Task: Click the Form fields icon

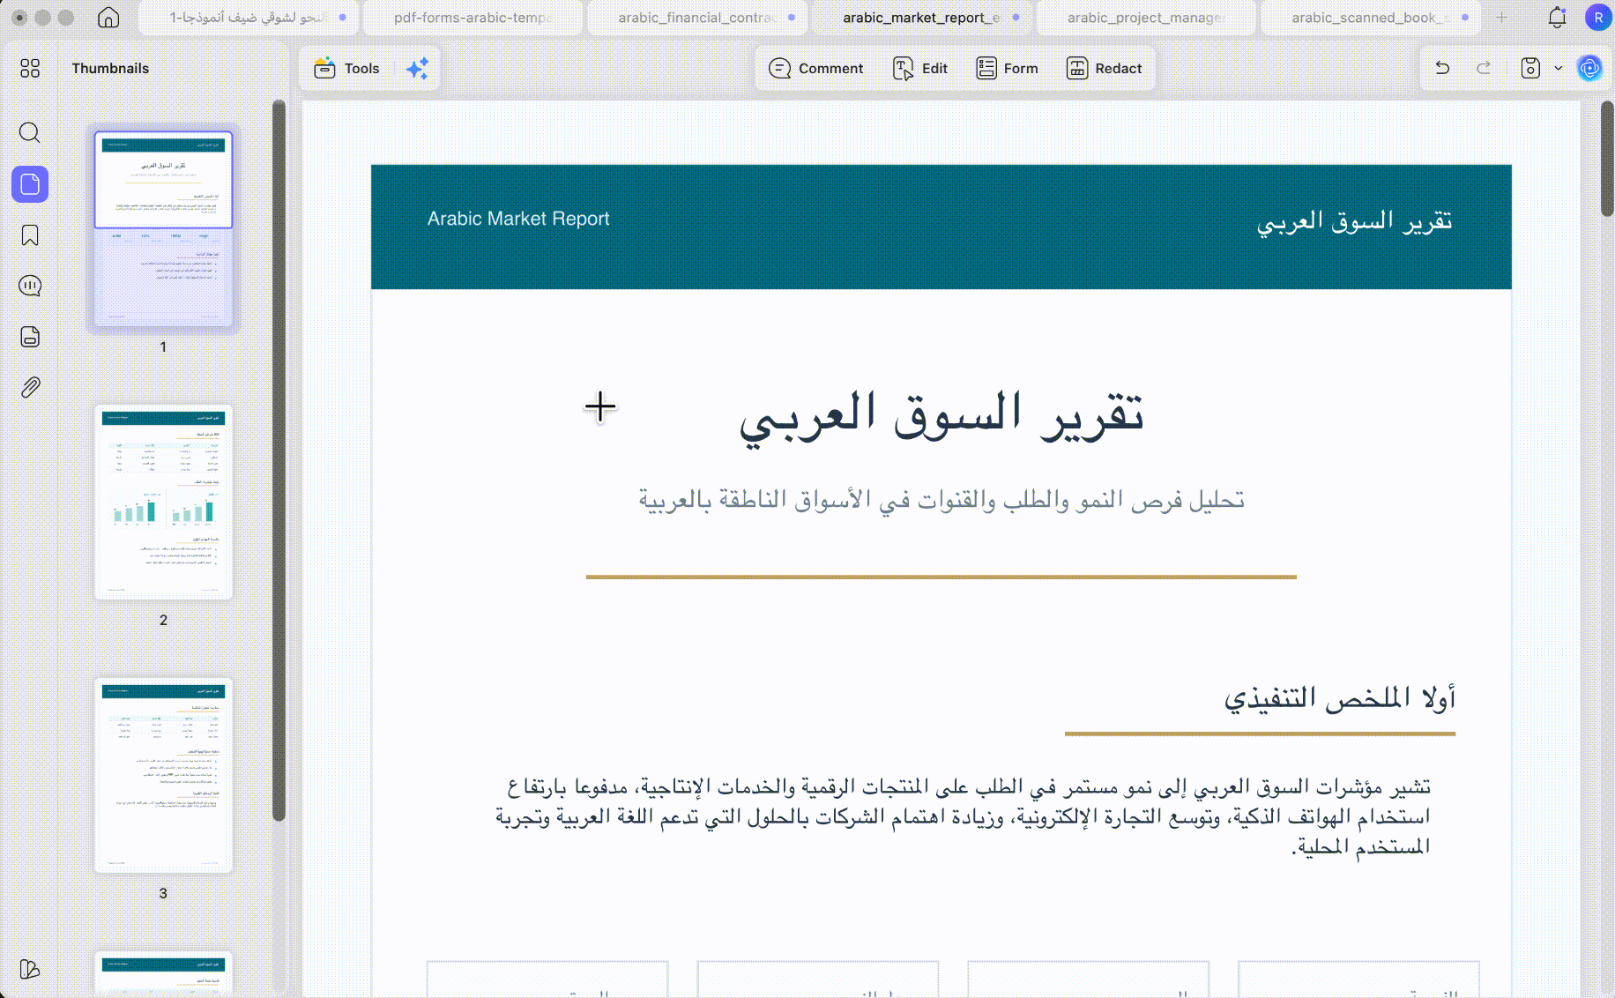Action: [x=986, y=68]
